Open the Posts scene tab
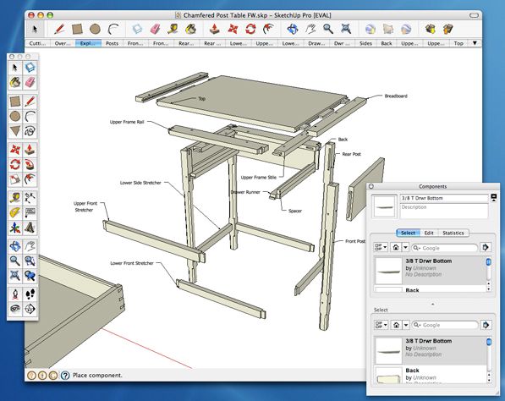This screenshot has width=505, height=401. (x=112, y=43)
